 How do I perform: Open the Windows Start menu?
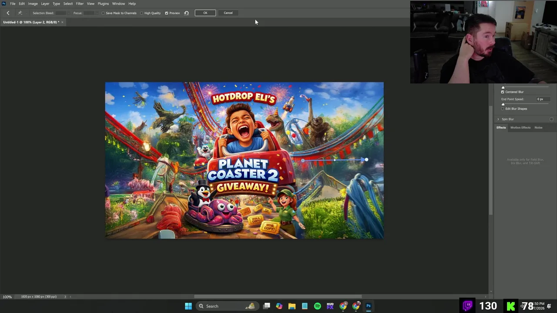pyautogui.click(x=188, y=306)
